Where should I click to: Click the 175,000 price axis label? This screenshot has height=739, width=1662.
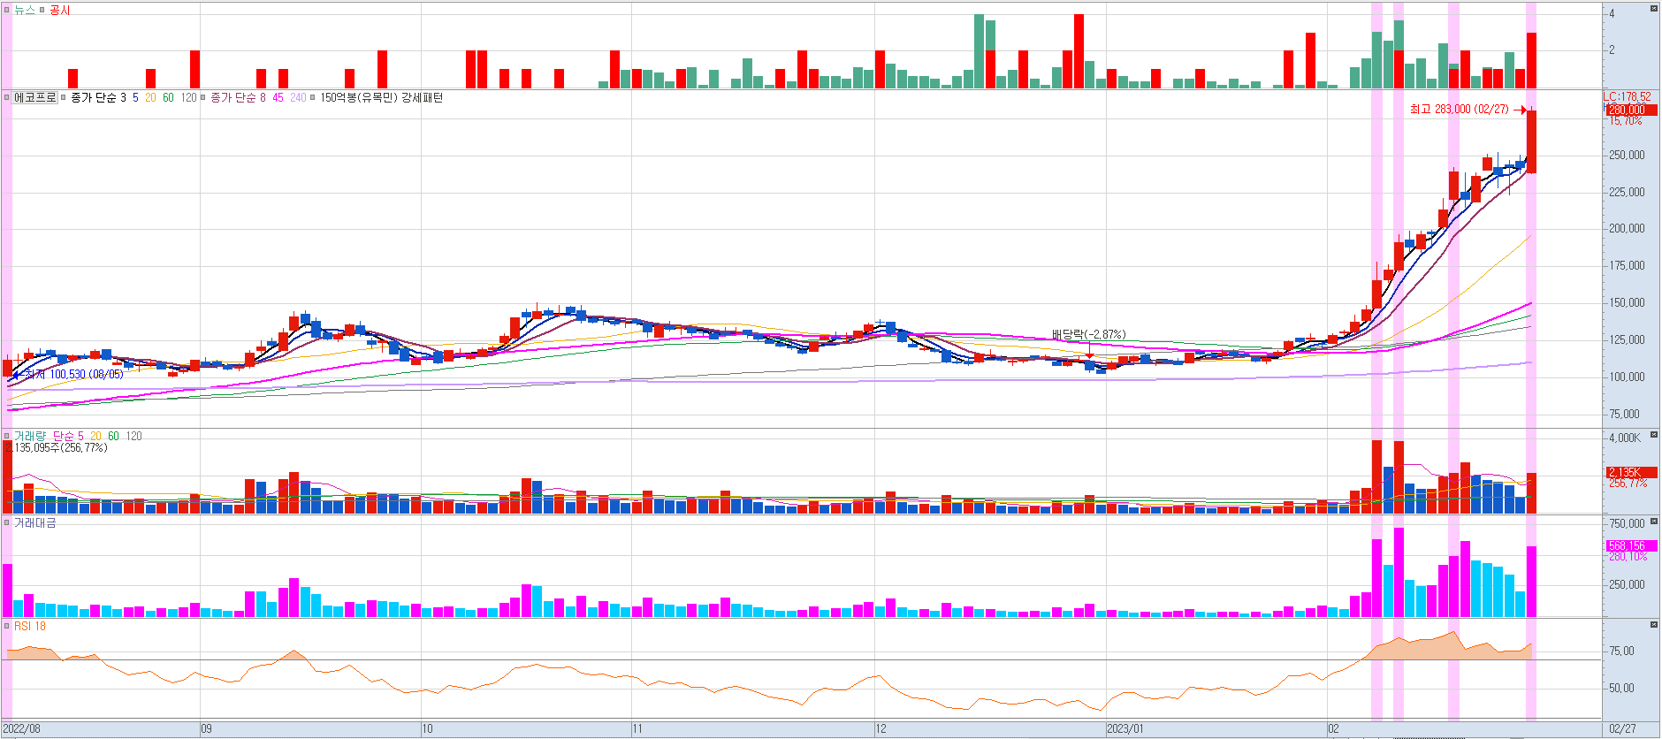point(1627,265)
